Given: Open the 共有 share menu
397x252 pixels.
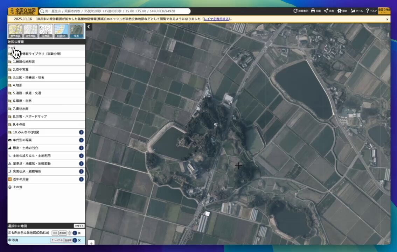Looking at the screenshot, I should pos(328,11).
